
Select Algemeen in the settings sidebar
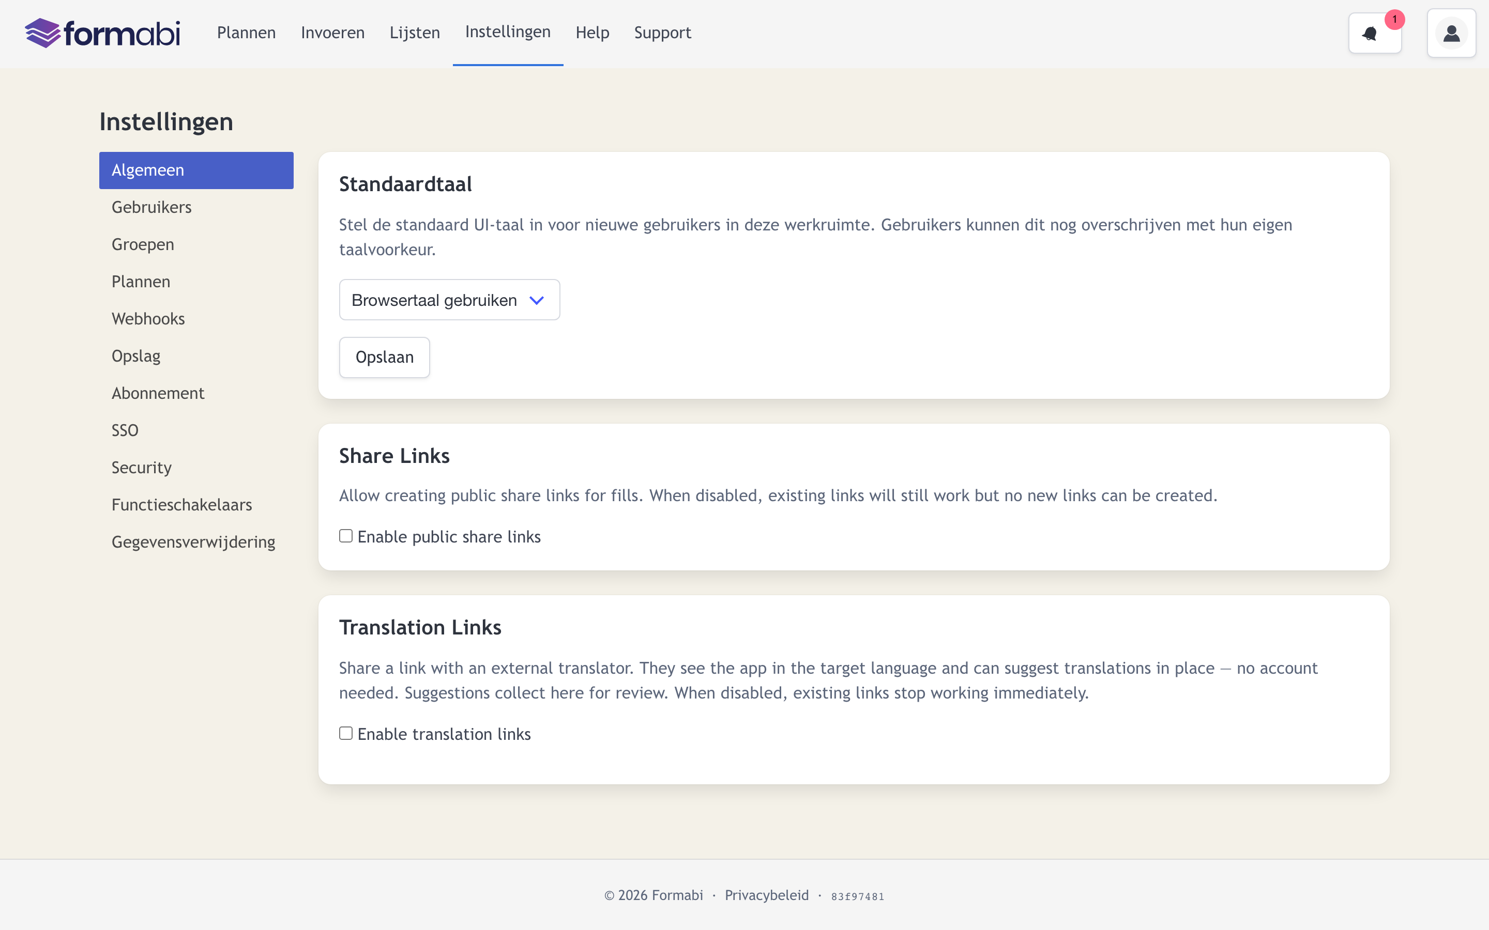tap(196, 171)
